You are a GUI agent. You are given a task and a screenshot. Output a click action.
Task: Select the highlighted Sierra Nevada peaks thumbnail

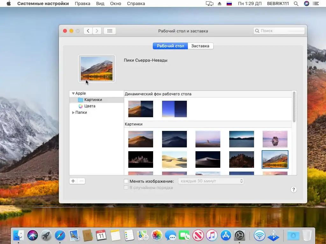275,159
